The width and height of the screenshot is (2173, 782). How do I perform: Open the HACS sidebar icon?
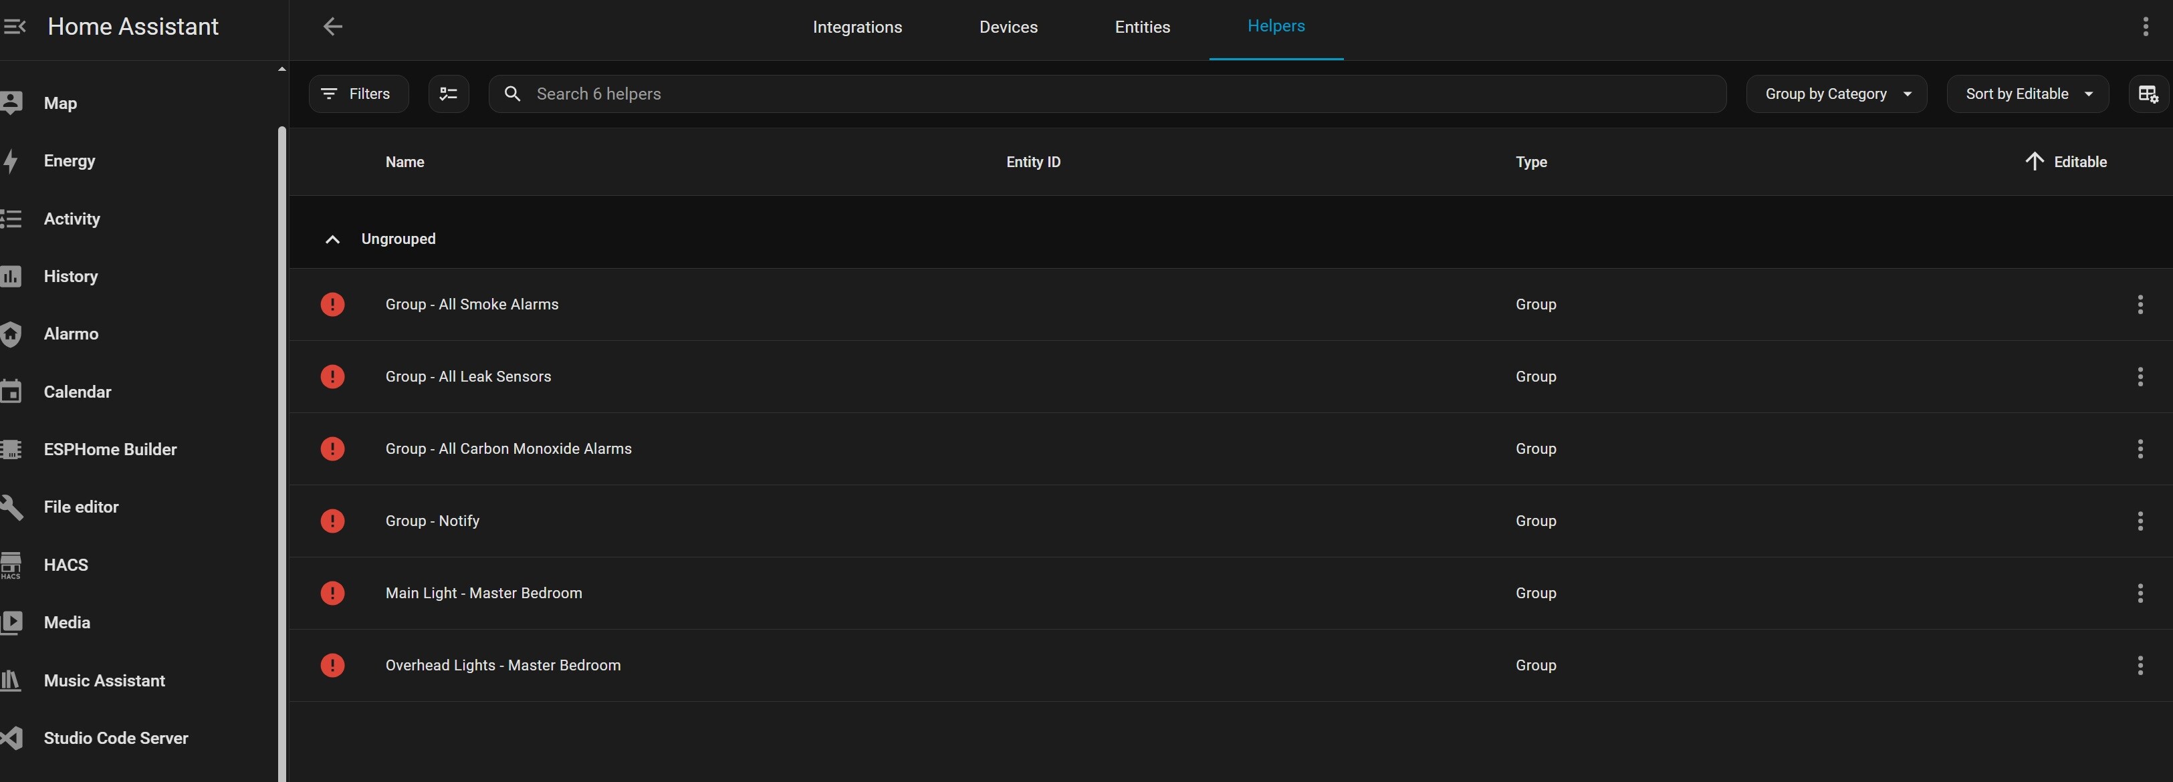(12, 564)
